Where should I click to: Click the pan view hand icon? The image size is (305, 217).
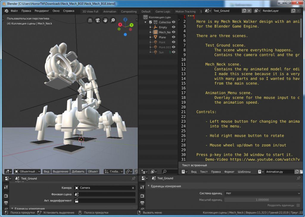click(105, 20)
